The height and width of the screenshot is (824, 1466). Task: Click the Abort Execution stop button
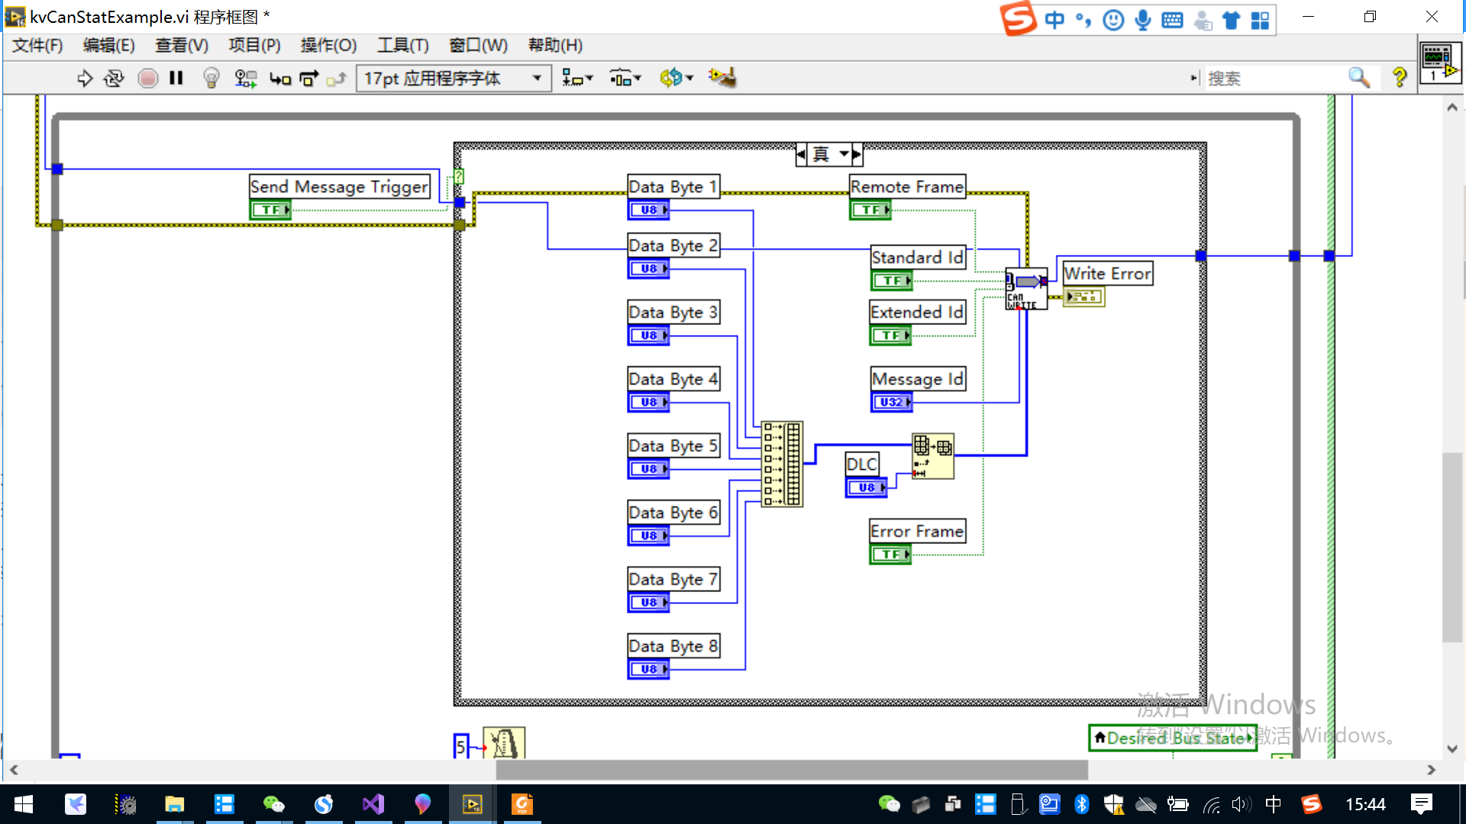(148, 78)
